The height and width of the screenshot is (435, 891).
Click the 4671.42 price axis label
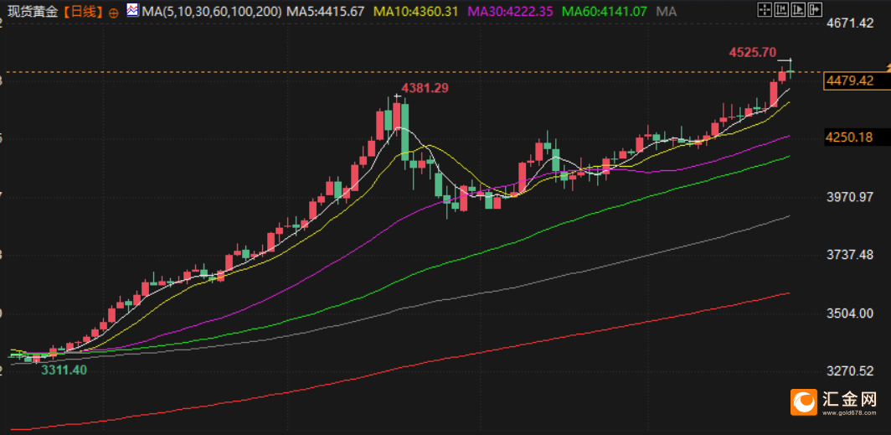(x=850, y=23)
